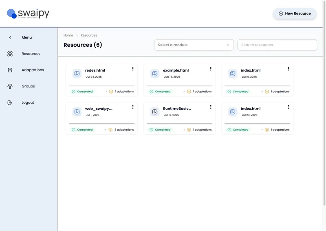
Task: Click the Resources grid icon in sidebar
Action: pos(10,54)
